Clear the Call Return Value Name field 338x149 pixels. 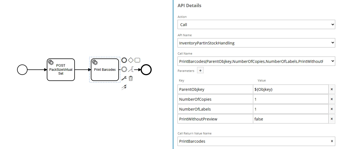point(332,141)
